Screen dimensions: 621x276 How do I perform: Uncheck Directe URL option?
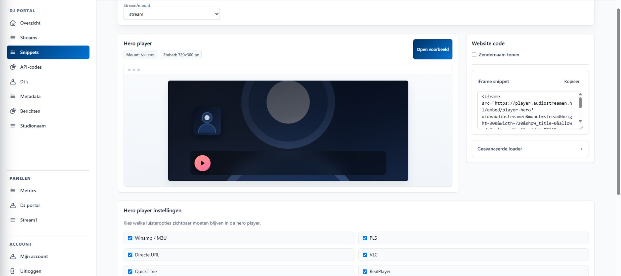pos(130,255)
